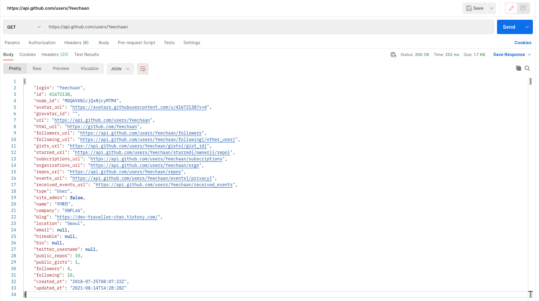Image resolution: width=539 pixels, height=301 pixels.
Task: Click the created_at timestamp value
Action: point(98,282)
